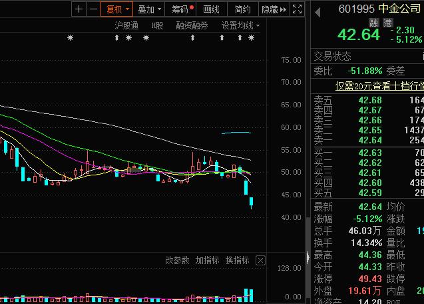The width and height of the screenshot is (424, 304).
Task: Click the 交易状态 label
Action: point(332,57)
